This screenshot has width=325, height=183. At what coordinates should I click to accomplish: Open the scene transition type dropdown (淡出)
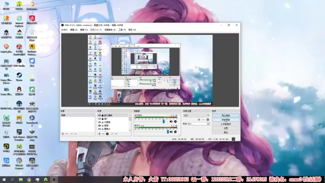click(x=196, y=115)
